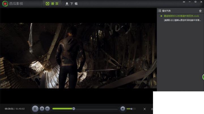204x114 pixels.
Task: Switch to the 下载 tab
Action: [71, 4]
